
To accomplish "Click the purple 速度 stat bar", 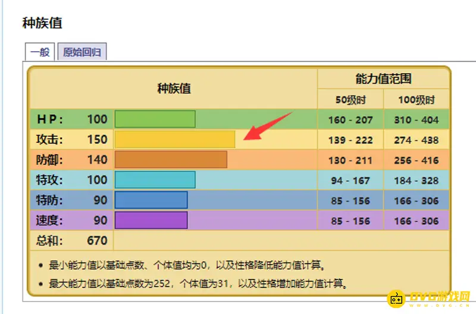I will (x=151, y=220).
